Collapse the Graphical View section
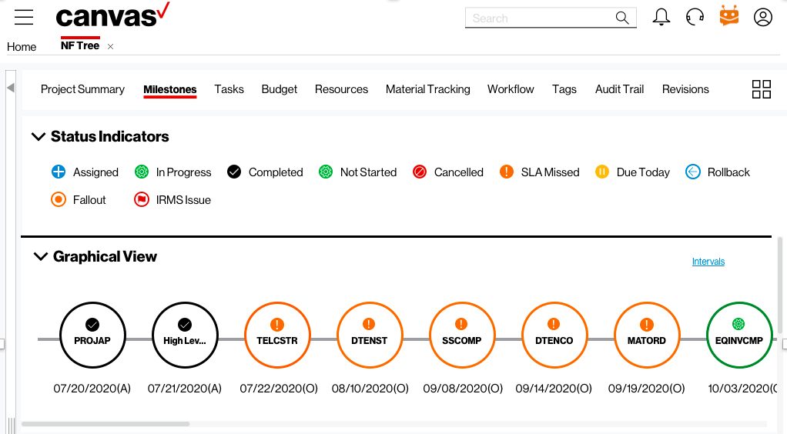This screenshot has width=787, height=434. pyautogui.click(x=40, y=256)
